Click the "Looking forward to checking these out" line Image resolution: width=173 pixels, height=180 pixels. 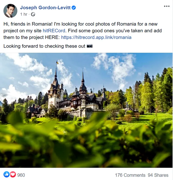point(44,46)
